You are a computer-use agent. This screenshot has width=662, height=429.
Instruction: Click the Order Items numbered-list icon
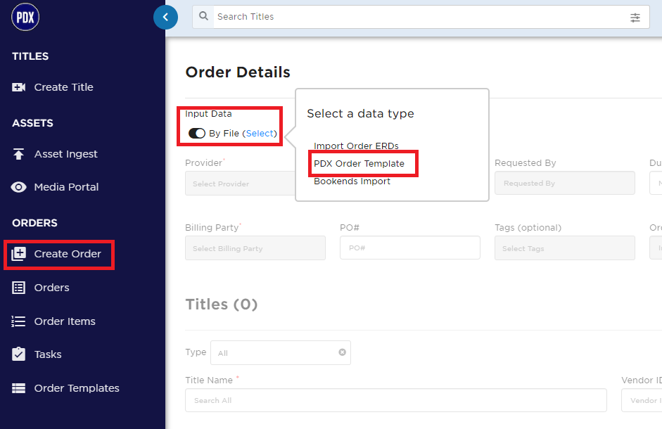18,321
